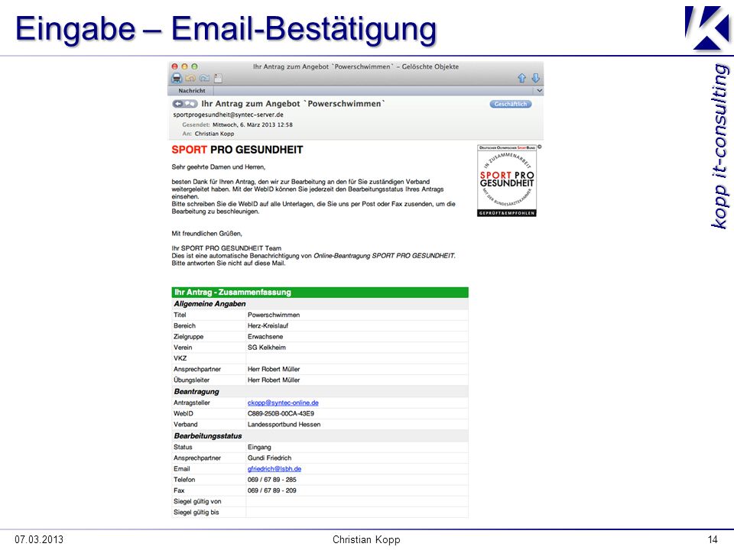Expand the ribbon chevron at the right
The height and width of the screenshot is (550, 734).
point(539,91)
